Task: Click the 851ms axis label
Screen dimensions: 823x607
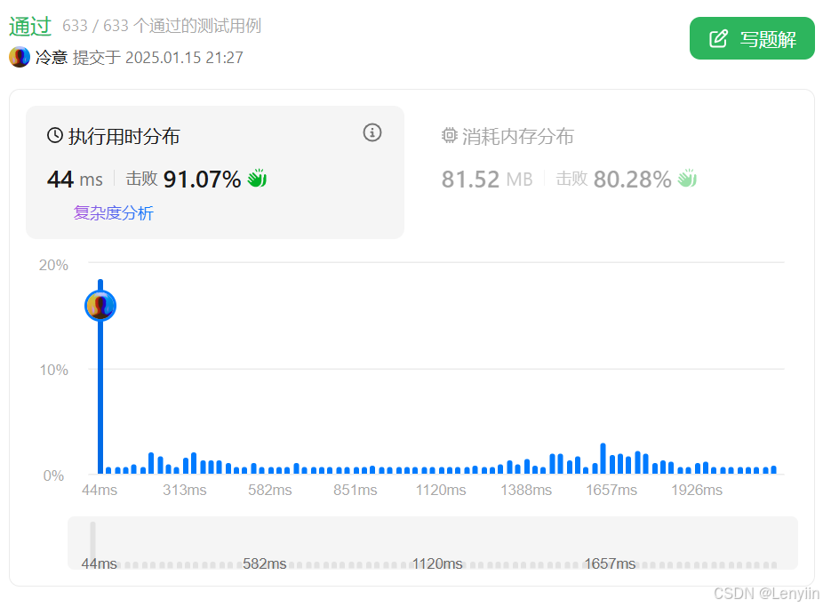Action: (x=356, y=490)
